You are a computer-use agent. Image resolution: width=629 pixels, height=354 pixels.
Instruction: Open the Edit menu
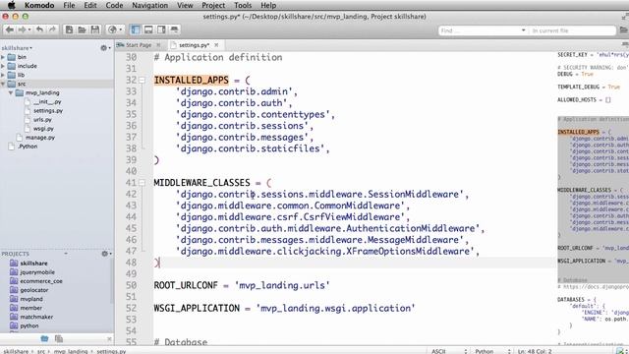[90, 5]
